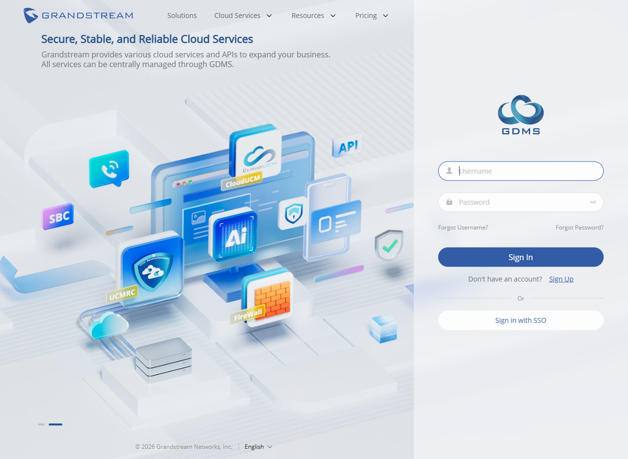Click the API icon in illustration
This screenshot has height=459, width=628.
click(347, 146)
